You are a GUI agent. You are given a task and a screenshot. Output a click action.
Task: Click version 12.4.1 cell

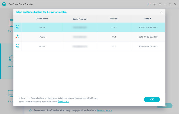(x=114, y=27)
